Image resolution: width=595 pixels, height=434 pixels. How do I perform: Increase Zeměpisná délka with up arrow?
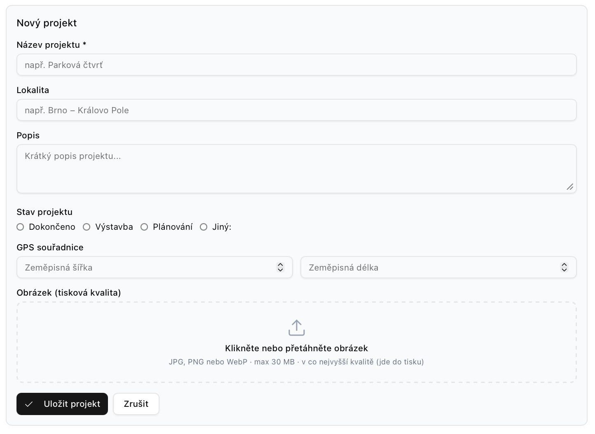click(564, 265)
